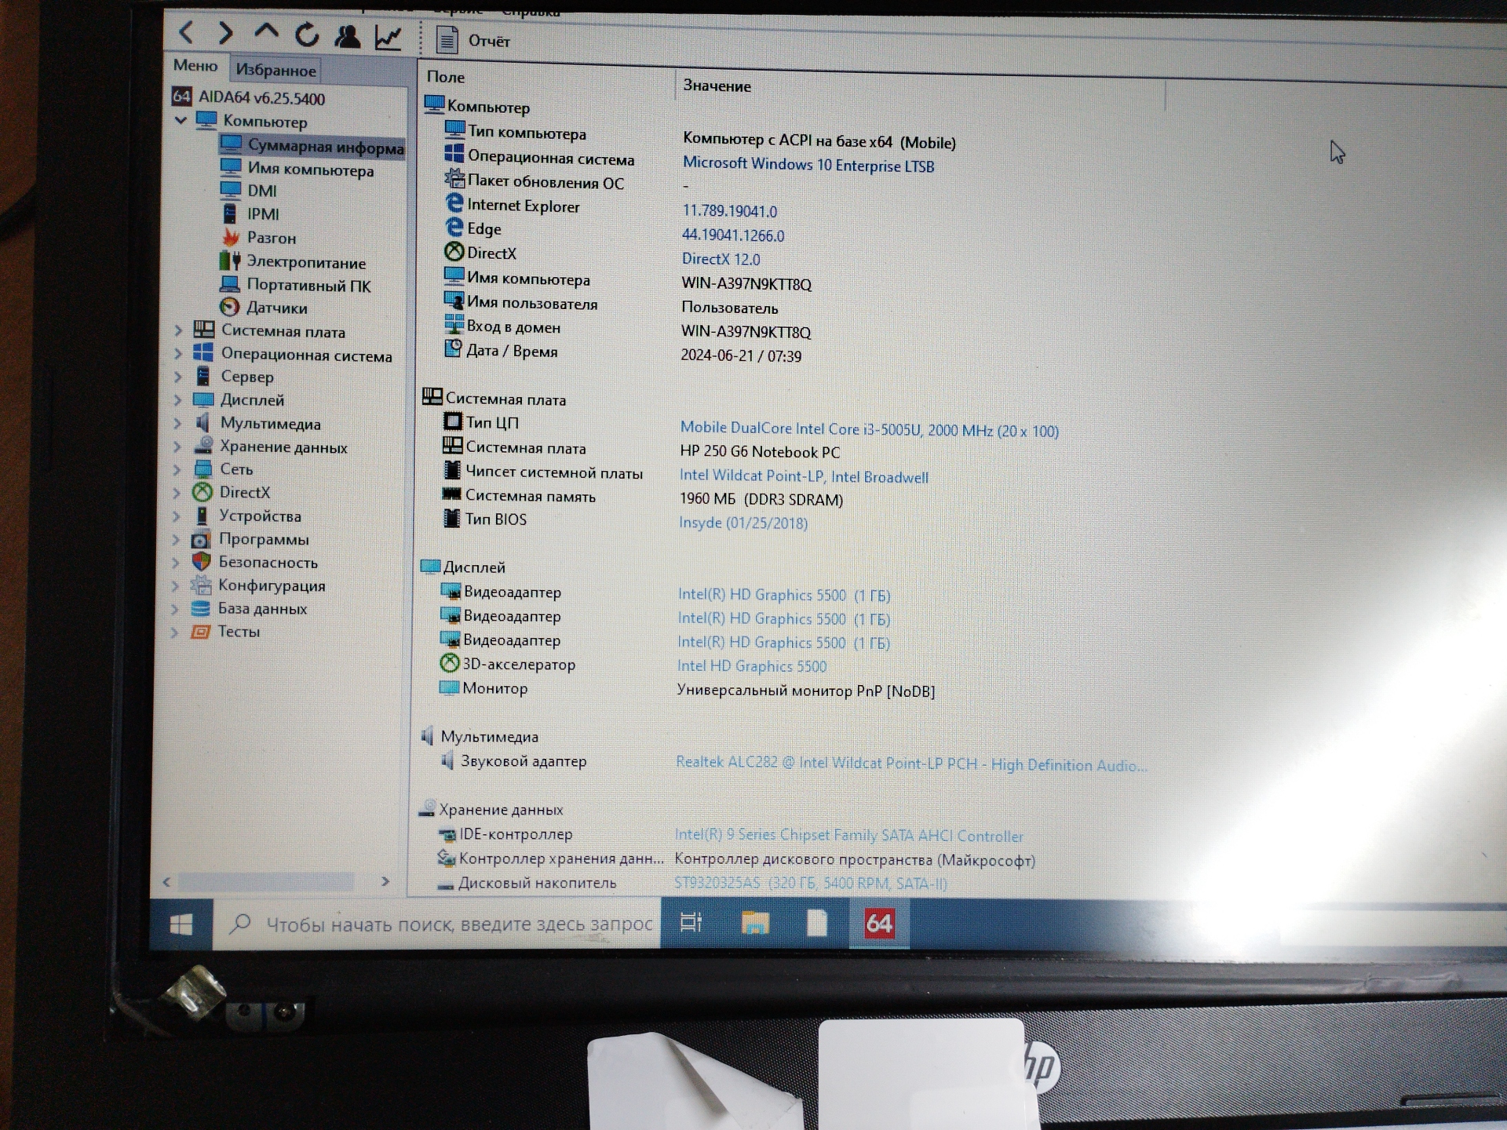Expand the Мультимедиа tree node
Screen dimensions: 1507x1130
pyautogui.click(x=177, y=423)
